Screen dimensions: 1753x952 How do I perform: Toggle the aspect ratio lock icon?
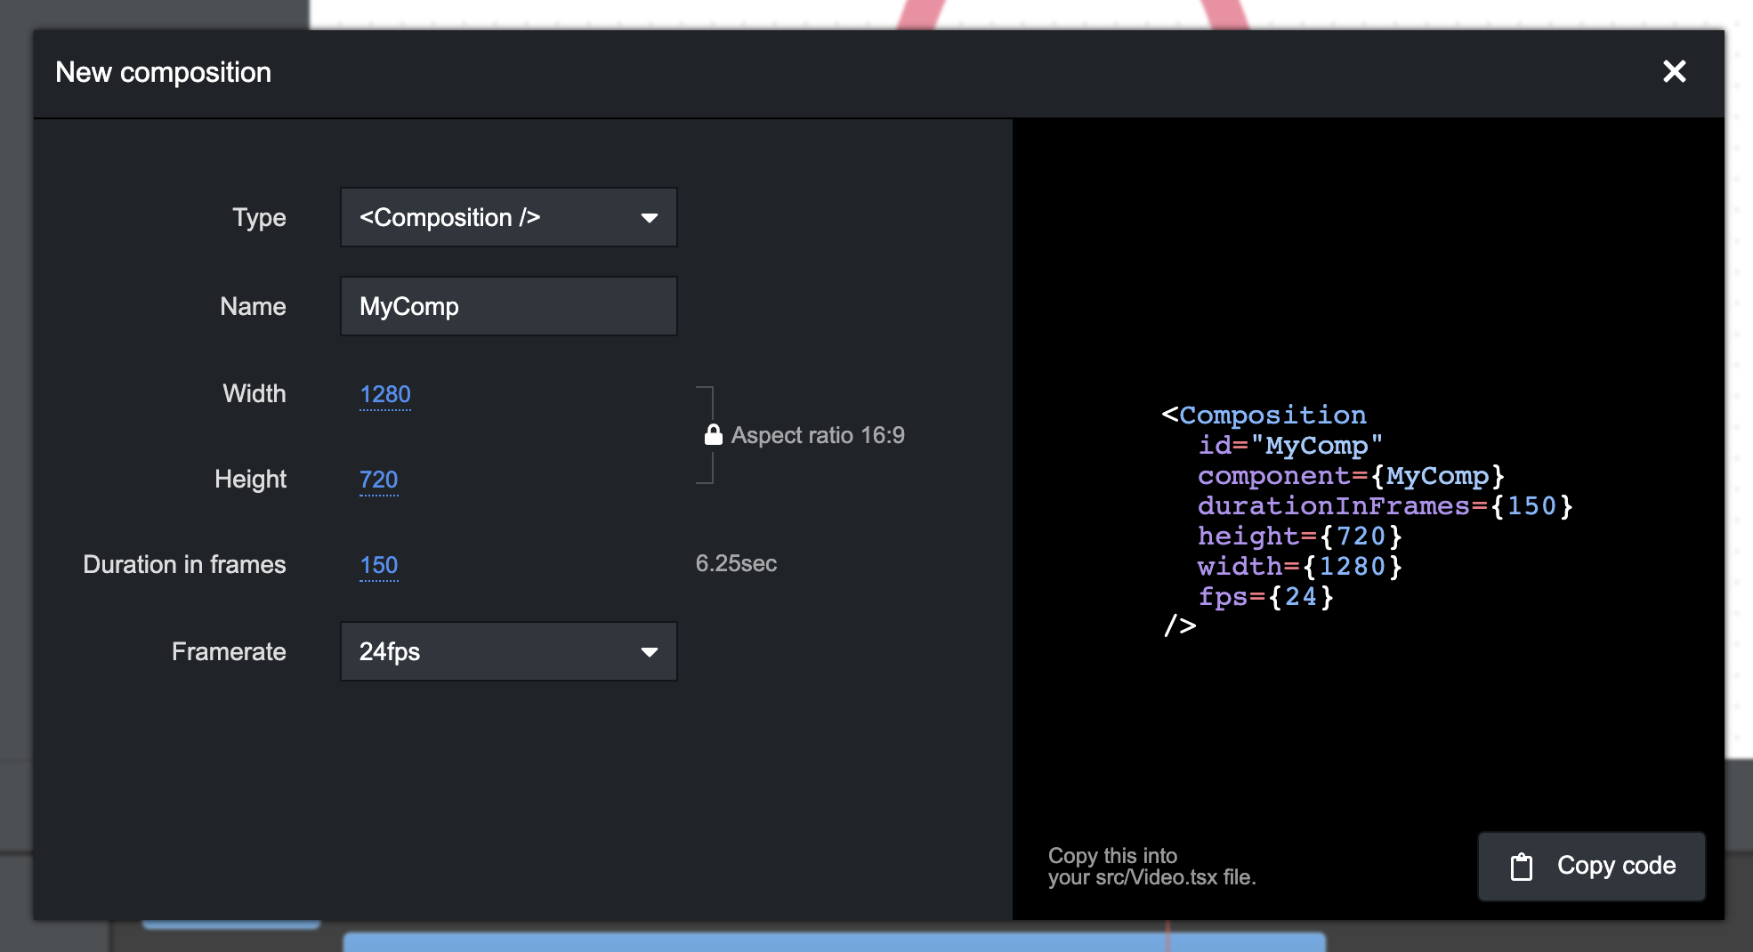(713, 434)
